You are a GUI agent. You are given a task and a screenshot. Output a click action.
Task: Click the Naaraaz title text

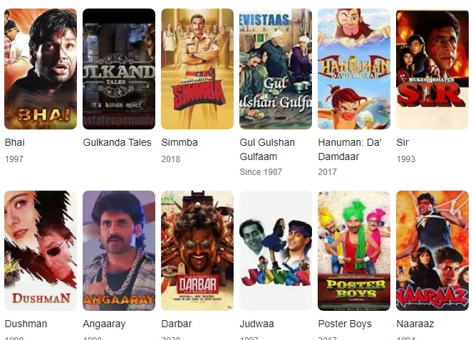pos(415,324)
